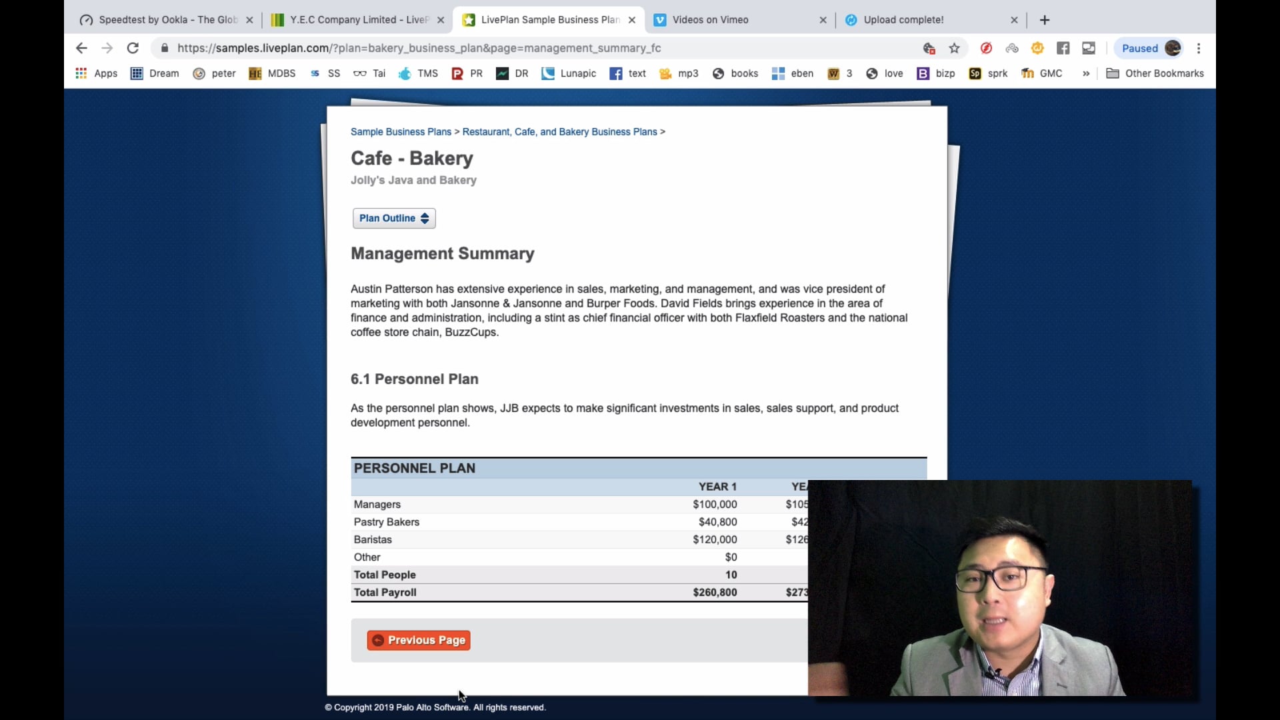Open the PR bookmark

467,73
